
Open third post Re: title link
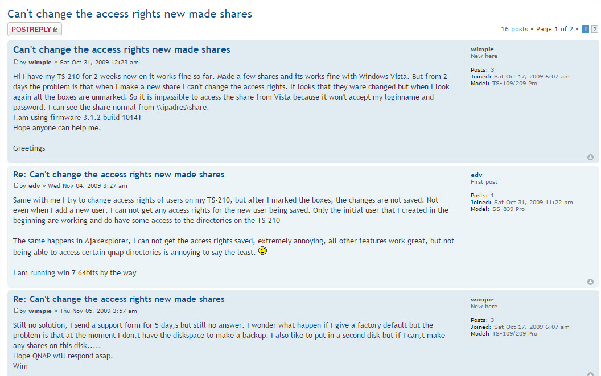click(119, 299)
